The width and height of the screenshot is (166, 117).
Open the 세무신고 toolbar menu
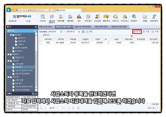tap(116, 18)
